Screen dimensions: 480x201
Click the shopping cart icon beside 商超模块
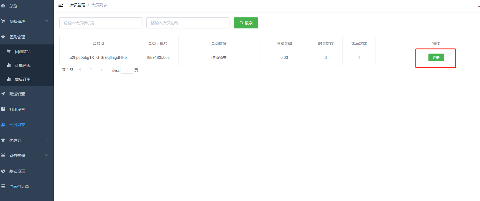[x=3, y=21]
